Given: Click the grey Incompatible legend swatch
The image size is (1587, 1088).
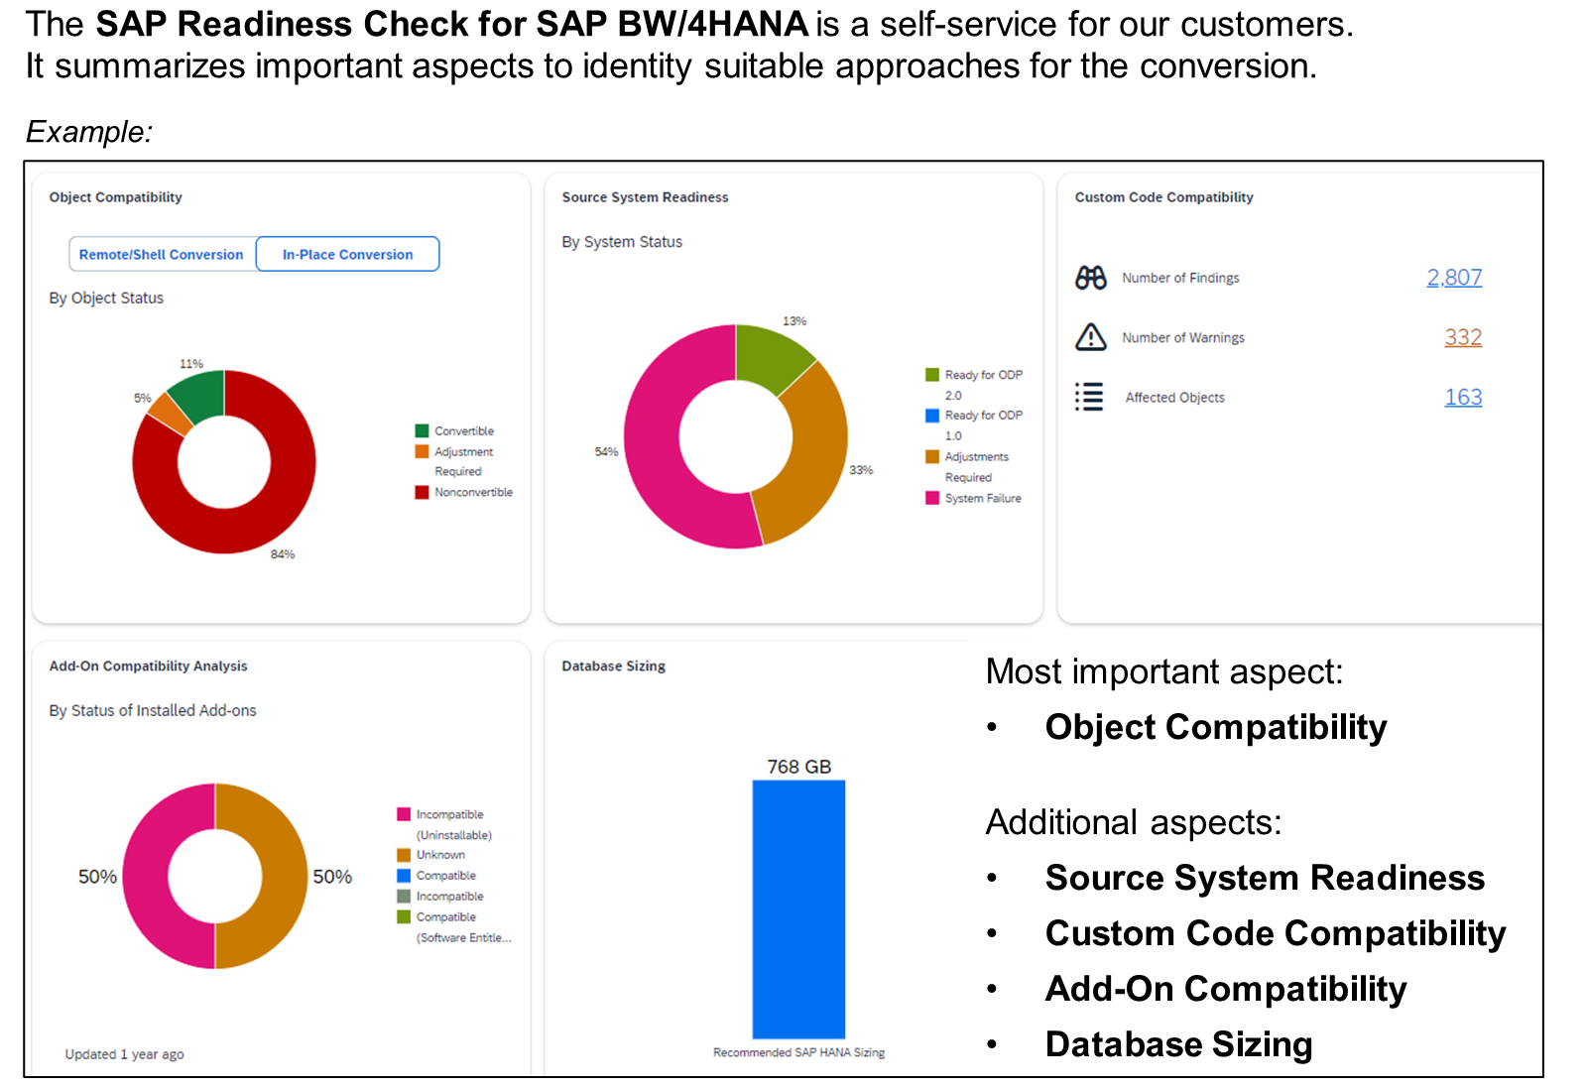Looking at the screenshot, I should (404, 897).
